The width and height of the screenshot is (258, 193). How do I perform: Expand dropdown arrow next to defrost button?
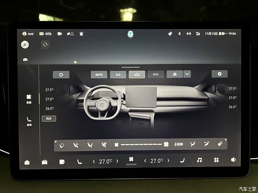(187, 74)
